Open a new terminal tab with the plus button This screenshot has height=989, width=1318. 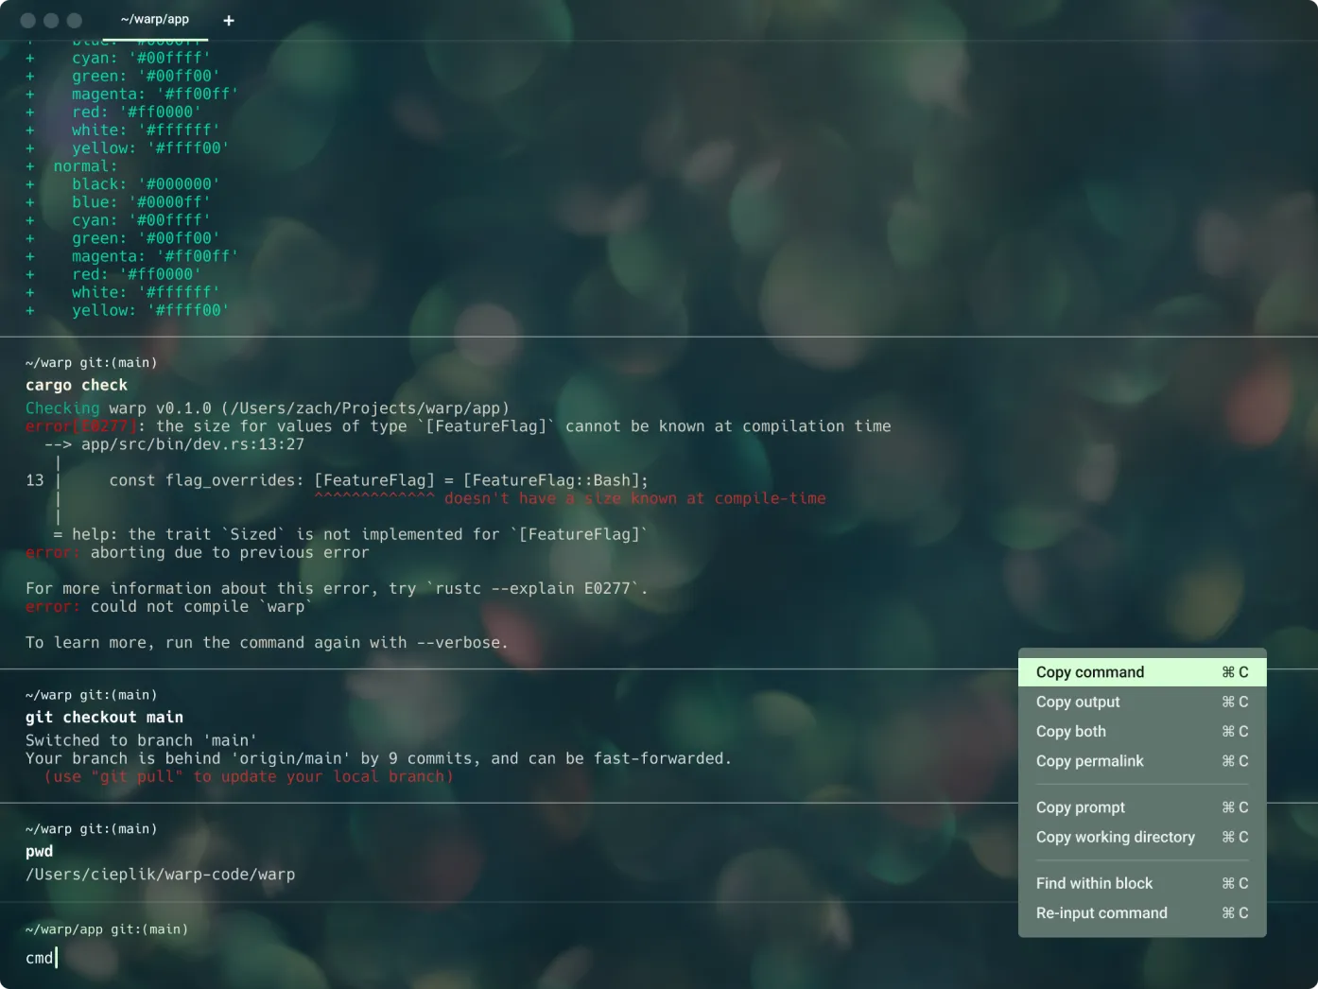[228, 20]
